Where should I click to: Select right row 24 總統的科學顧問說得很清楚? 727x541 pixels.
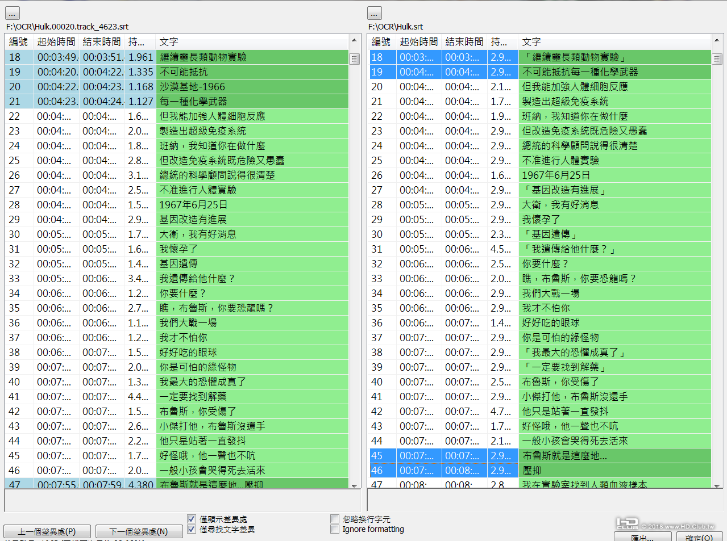pyautogui.click(x=539, y=145)
